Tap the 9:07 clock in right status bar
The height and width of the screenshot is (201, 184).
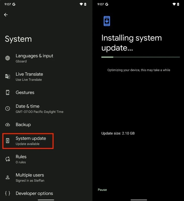[x=101, y=4]
